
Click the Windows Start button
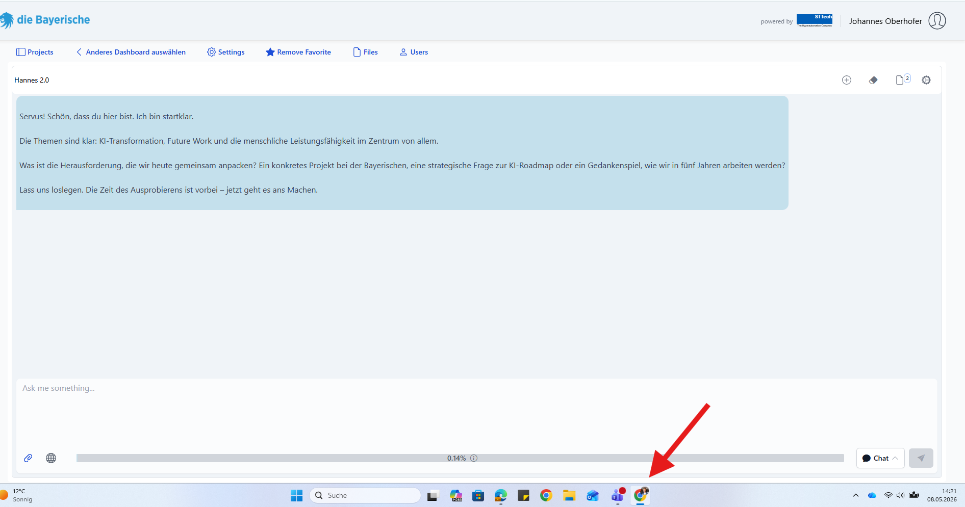tap(296, 495)
